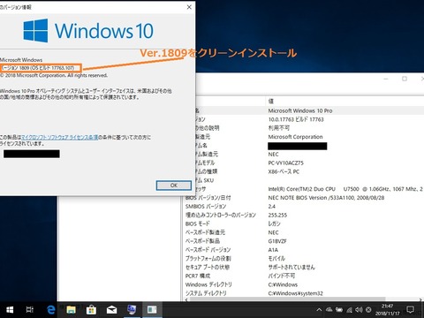Open the Microsoft Software License Terms link
Viewport: 424px width, 318px height.
[60, 137]
